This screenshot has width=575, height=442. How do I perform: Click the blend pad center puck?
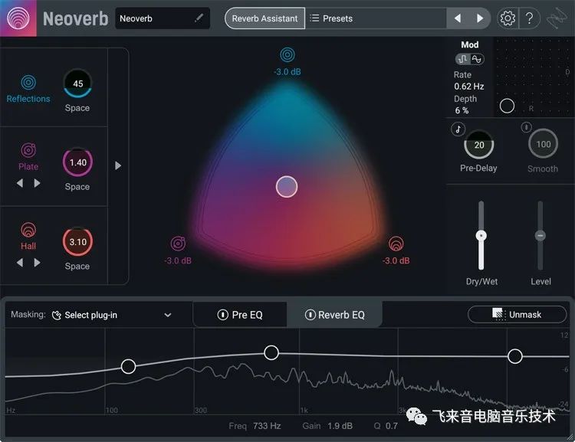point(287,187)
